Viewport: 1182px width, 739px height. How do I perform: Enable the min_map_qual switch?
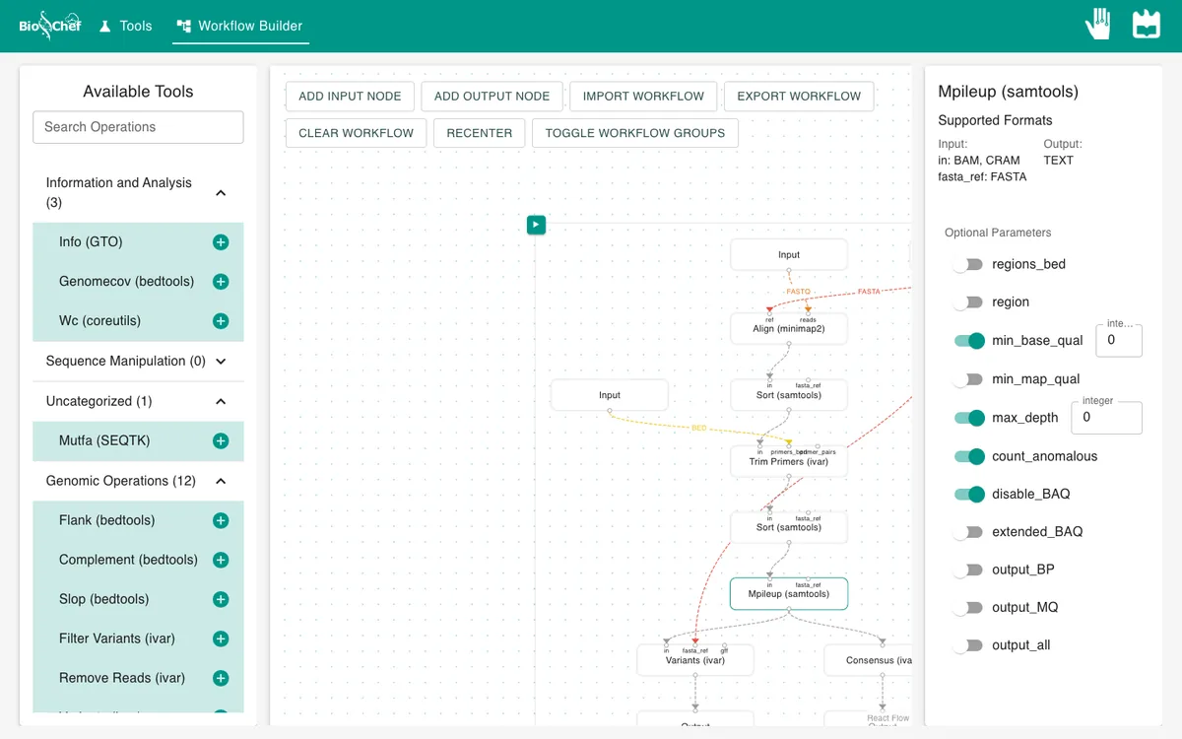(968, 379)
